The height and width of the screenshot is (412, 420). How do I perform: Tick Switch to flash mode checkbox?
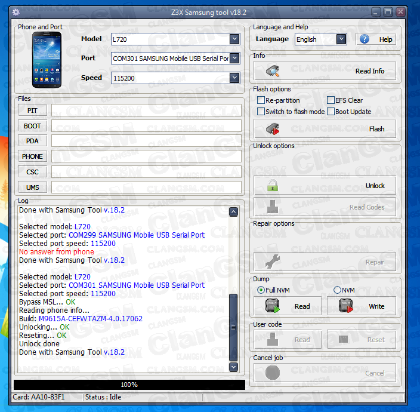[x=261, y=112]
